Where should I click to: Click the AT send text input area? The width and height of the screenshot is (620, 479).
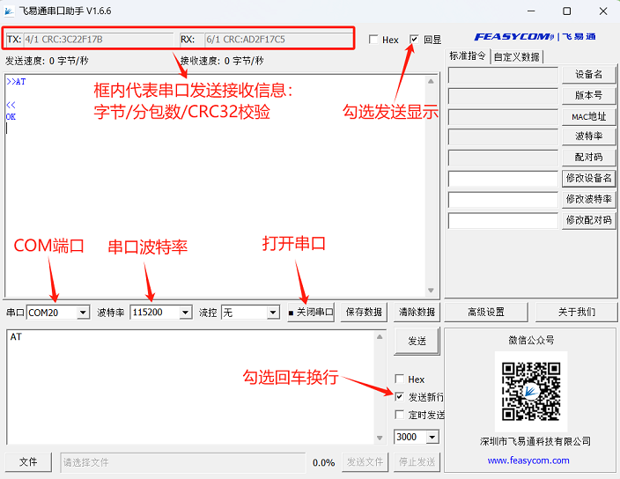194,387
